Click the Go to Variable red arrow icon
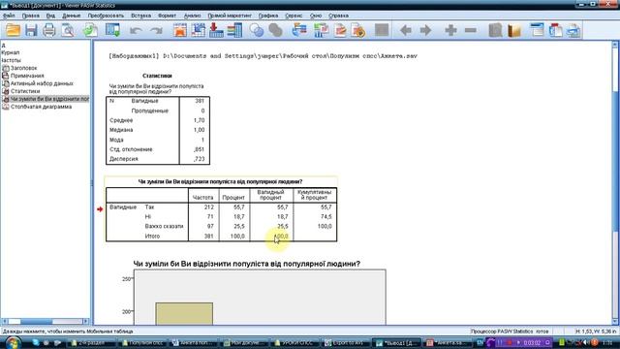 216,30
